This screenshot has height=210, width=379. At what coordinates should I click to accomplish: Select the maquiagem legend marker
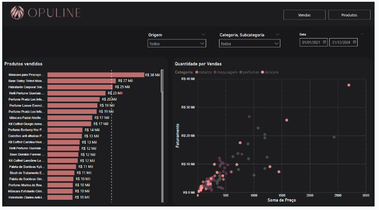[x=215, y=72]
